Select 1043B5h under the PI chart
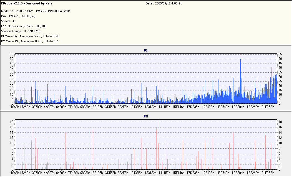 click(136, 107)
